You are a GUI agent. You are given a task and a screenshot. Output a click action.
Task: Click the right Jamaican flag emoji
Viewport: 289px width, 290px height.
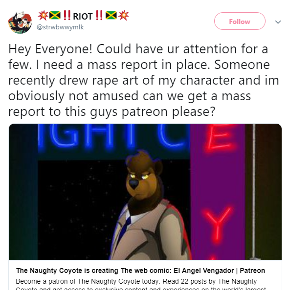pyautogui.click(x=111, y=16)
